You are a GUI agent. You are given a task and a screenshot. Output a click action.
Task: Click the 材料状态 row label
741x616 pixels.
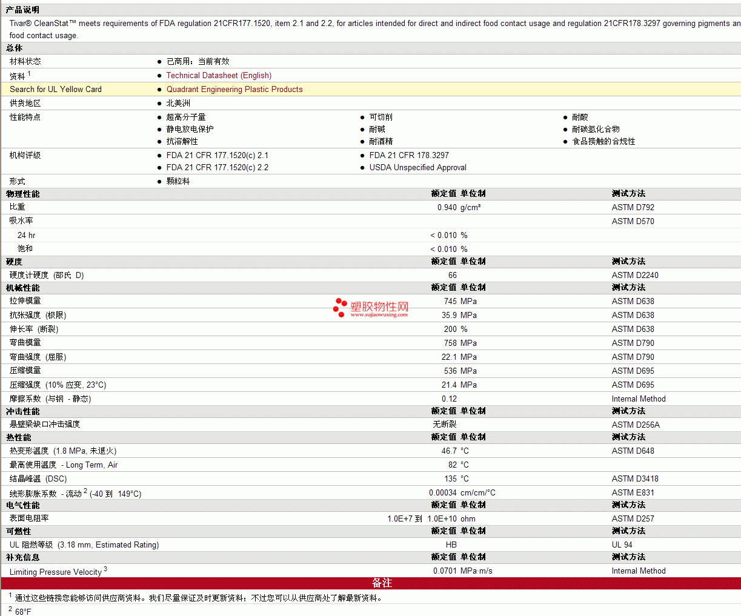pos(25,61)
